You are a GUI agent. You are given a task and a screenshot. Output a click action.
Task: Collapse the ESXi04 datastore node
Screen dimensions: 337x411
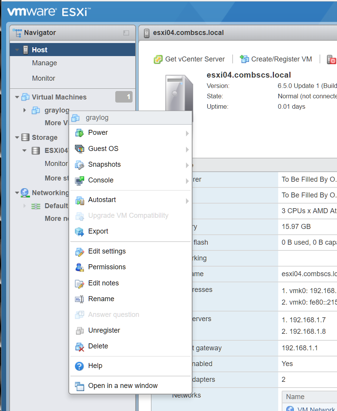tap(24, 151)
